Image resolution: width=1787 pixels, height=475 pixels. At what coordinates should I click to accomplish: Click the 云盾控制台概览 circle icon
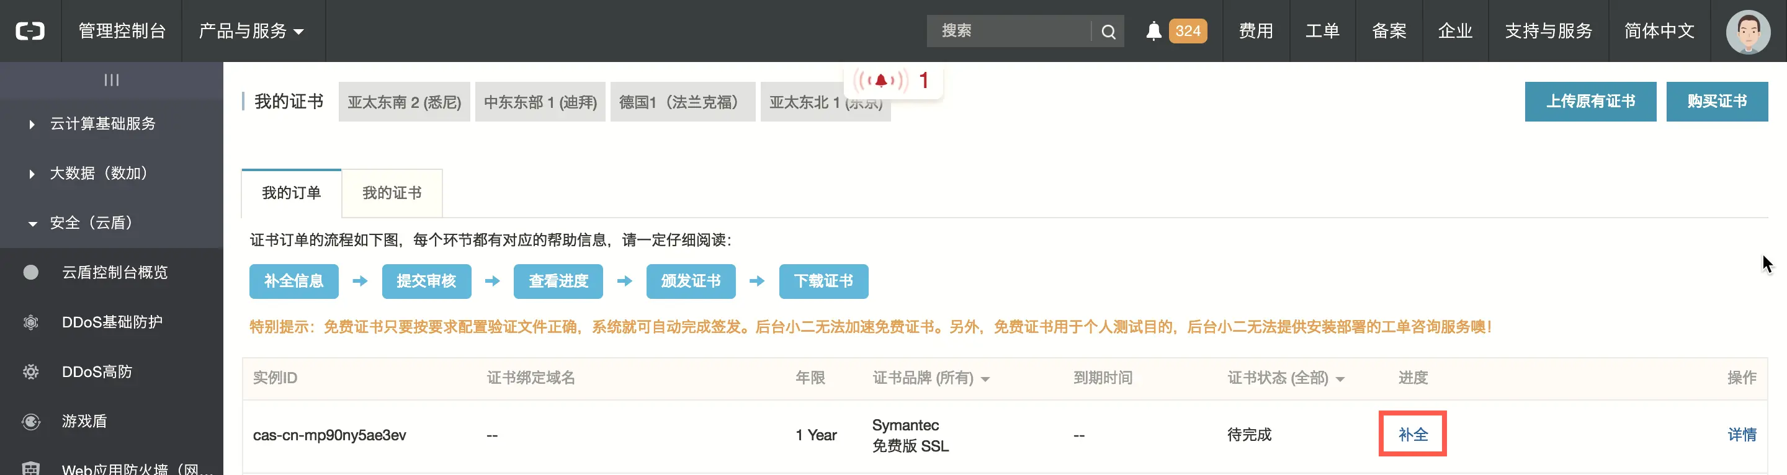(30, 272)
